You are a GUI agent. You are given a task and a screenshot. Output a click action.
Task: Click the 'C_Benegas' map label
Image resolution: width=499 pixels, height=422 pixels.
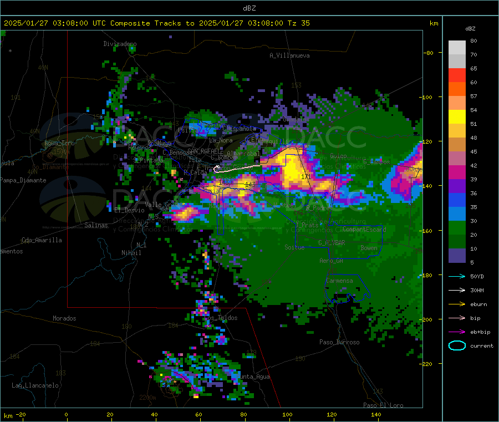click(x=177, y=152)
